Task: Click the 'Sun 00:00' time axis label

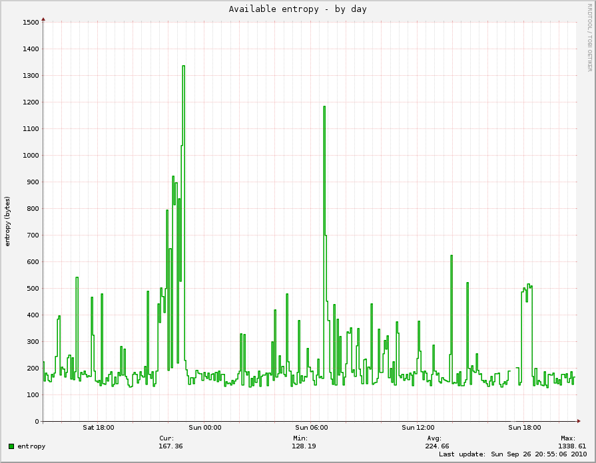Action: click(x=205, y=428)
